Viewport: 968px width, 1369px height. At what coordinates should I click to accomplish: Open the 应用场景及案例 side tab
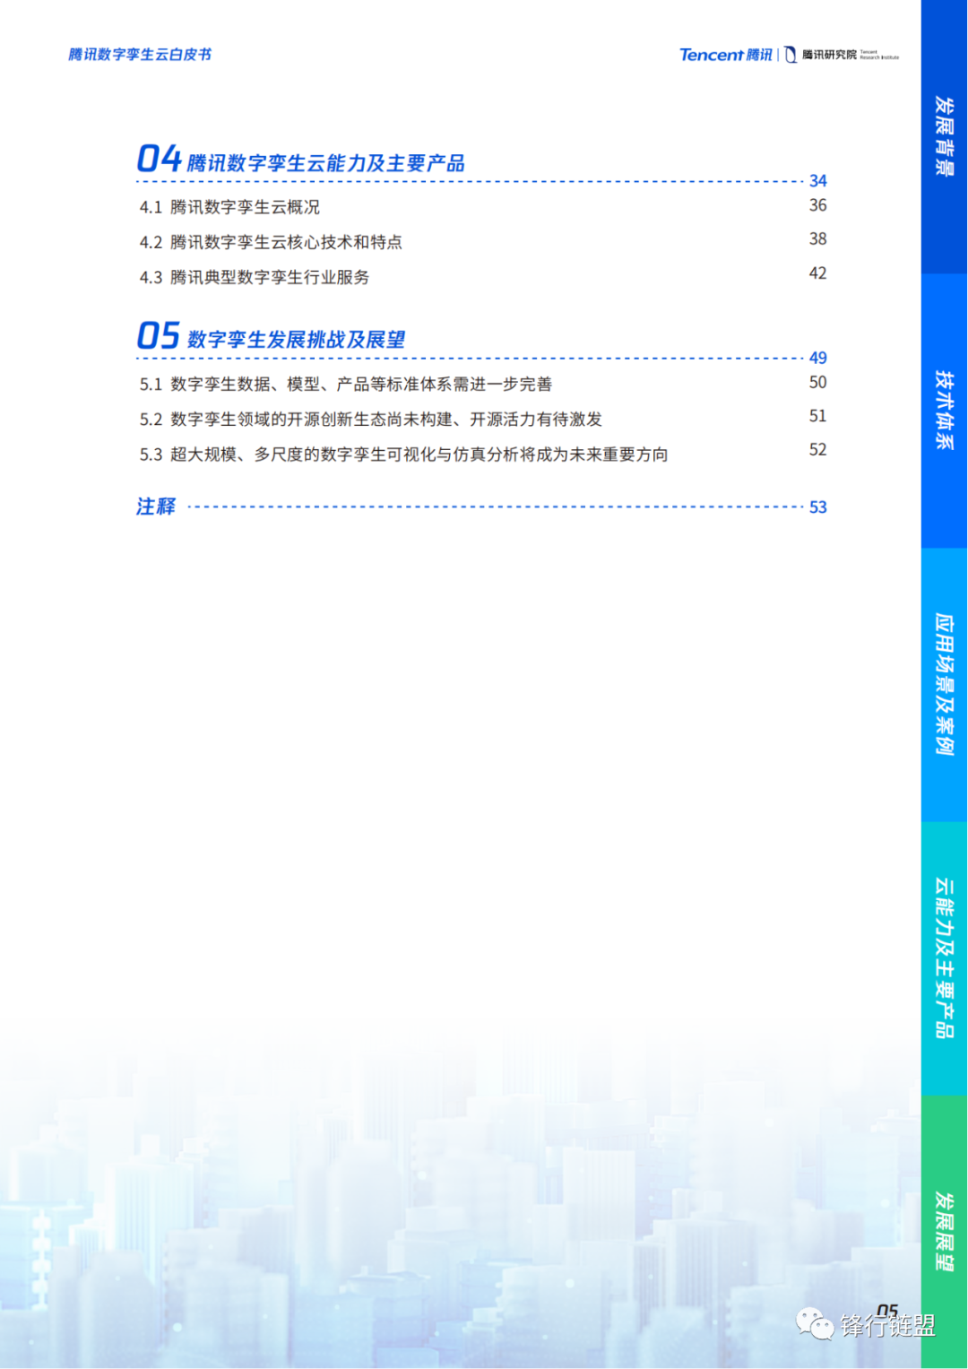pos(944,685)
